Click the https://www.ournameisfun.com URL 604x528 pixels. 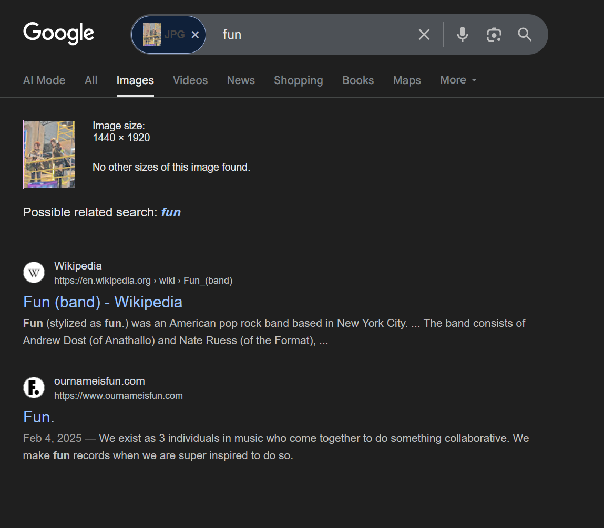(118, 396)
